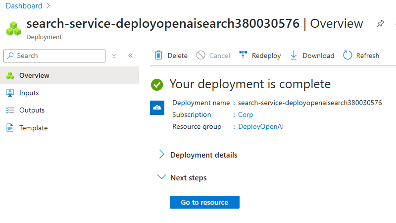The height and width of the screenshot is (223, 396).
Task: Clear the sidebar search with X
Action: (x=114, y=56)
